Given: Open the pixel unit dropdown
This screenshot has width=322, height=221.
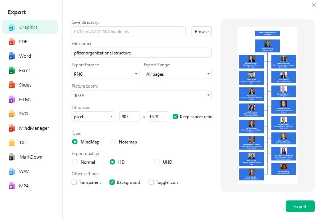Looking at the screenshot, I should [93, 116].
